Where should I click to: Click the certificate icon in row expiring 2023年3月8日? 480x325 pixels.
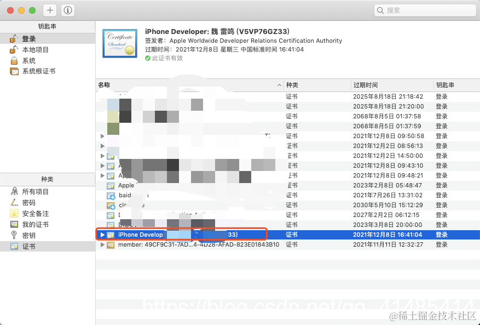point(111,225)
